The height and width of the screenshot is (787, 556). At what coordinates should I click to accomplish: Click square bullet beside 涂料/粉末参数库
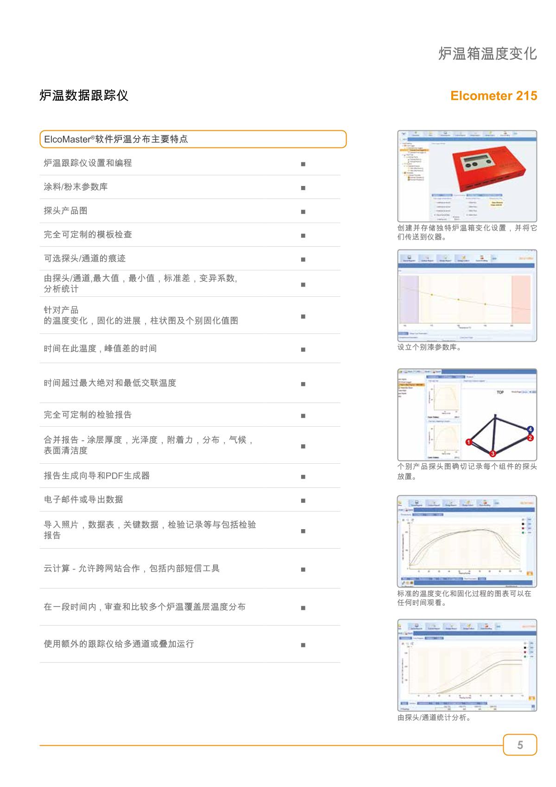(303, 188)
